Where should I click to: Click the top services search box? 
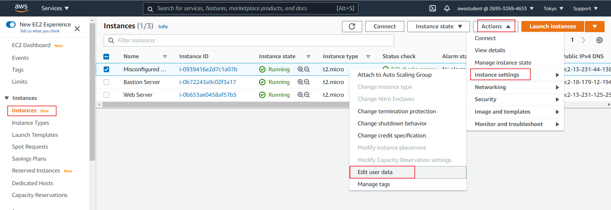coord(250,8)
